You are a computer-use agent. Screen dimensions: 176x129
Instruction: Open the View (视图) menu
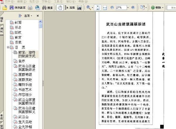click(34, 1)
